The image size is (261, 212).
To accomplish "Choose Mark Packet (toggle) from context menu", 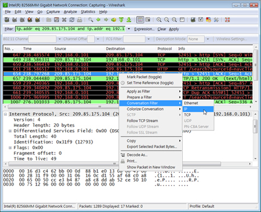I will pyautogui.click(x=151, y=77).
